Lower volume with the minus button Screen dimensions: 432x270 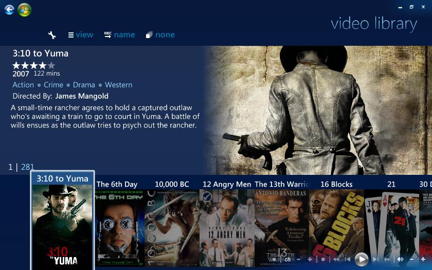click(411, 259)
